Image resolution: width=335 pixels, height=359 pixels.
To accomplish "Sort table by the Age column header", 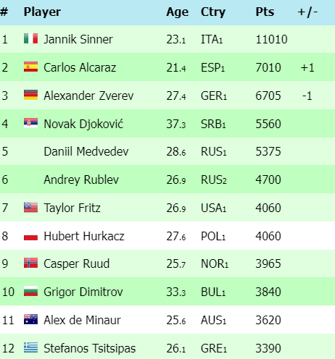I will tap(178, 12).
